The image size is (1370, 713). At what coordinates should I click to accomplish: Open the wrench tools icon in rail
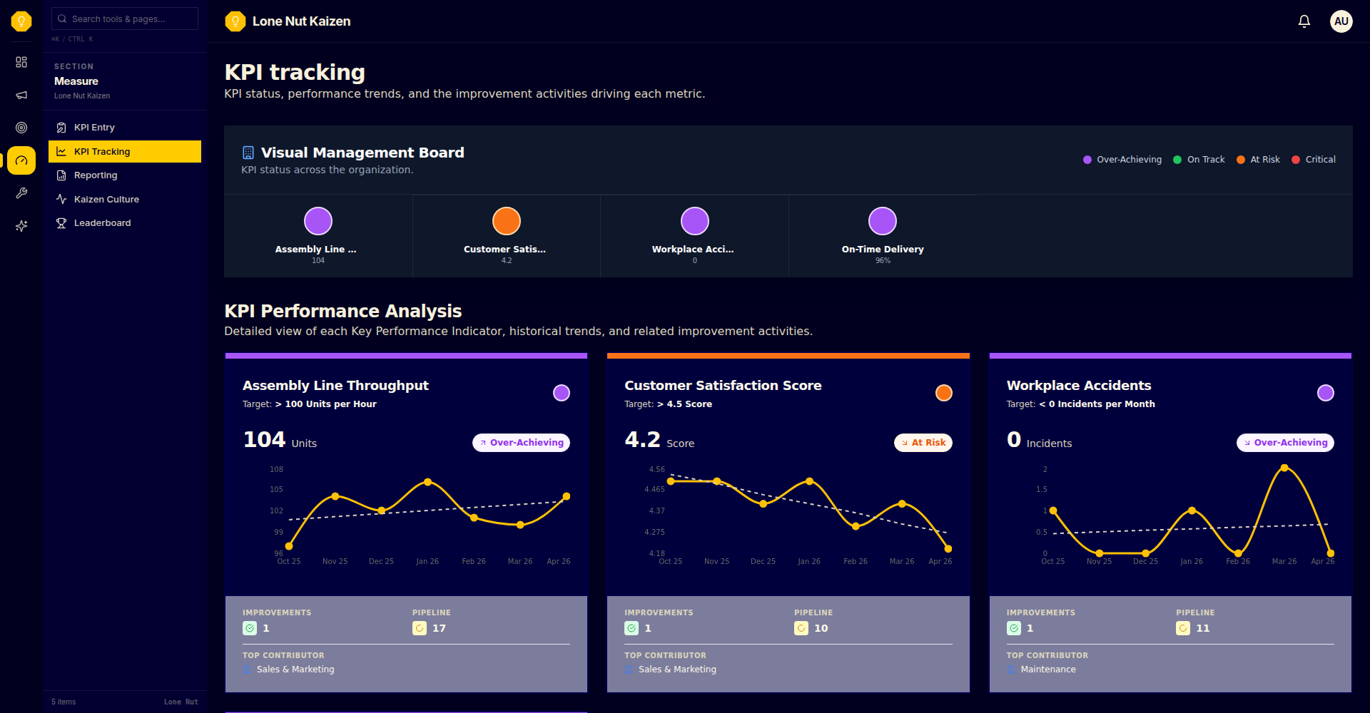21,193
